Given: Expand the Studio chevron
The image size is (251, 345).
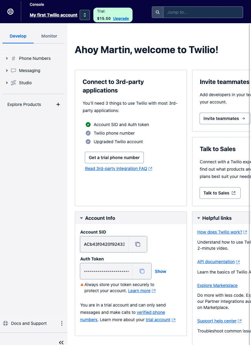Looking at the screenshot, I should [7, 83].
